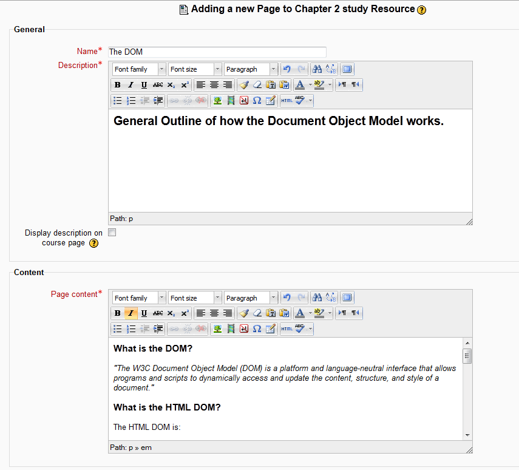Open HTML source in Page content editor
The height and width of the screenshot is (470, 519).
point(287,329)
